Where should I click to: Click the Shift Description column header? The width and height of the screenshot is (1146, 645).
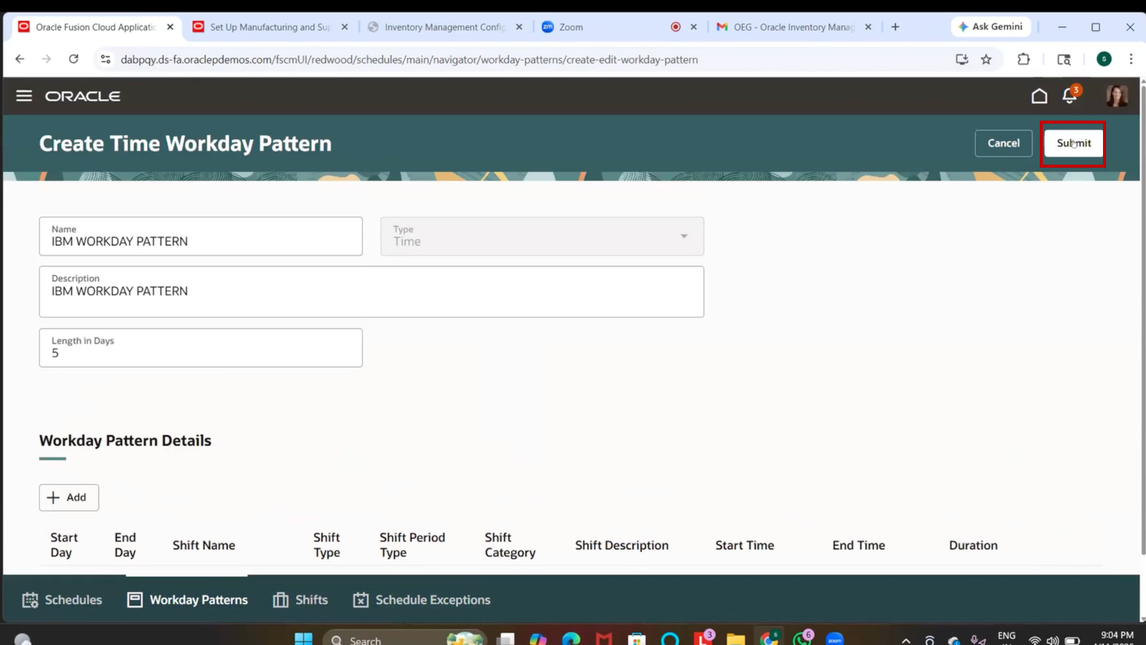click(621, 545)
